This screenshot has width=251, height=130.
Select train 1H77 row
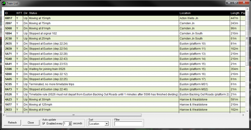(x=125, y=105)
